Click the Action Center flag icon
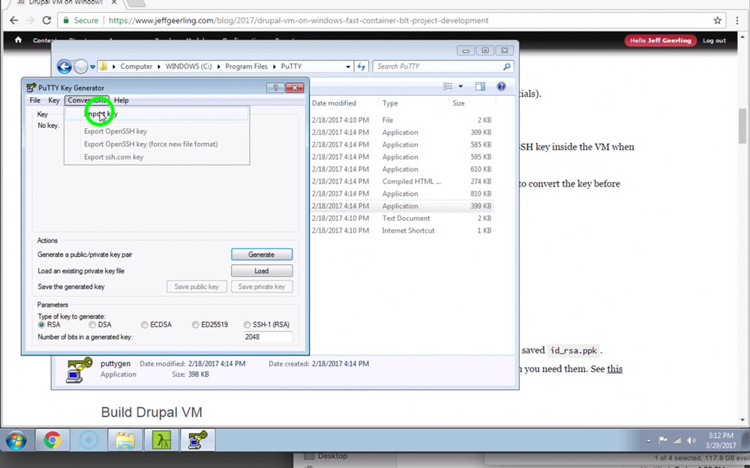This screenshot has height=468, width=750. tap(663, 440)
